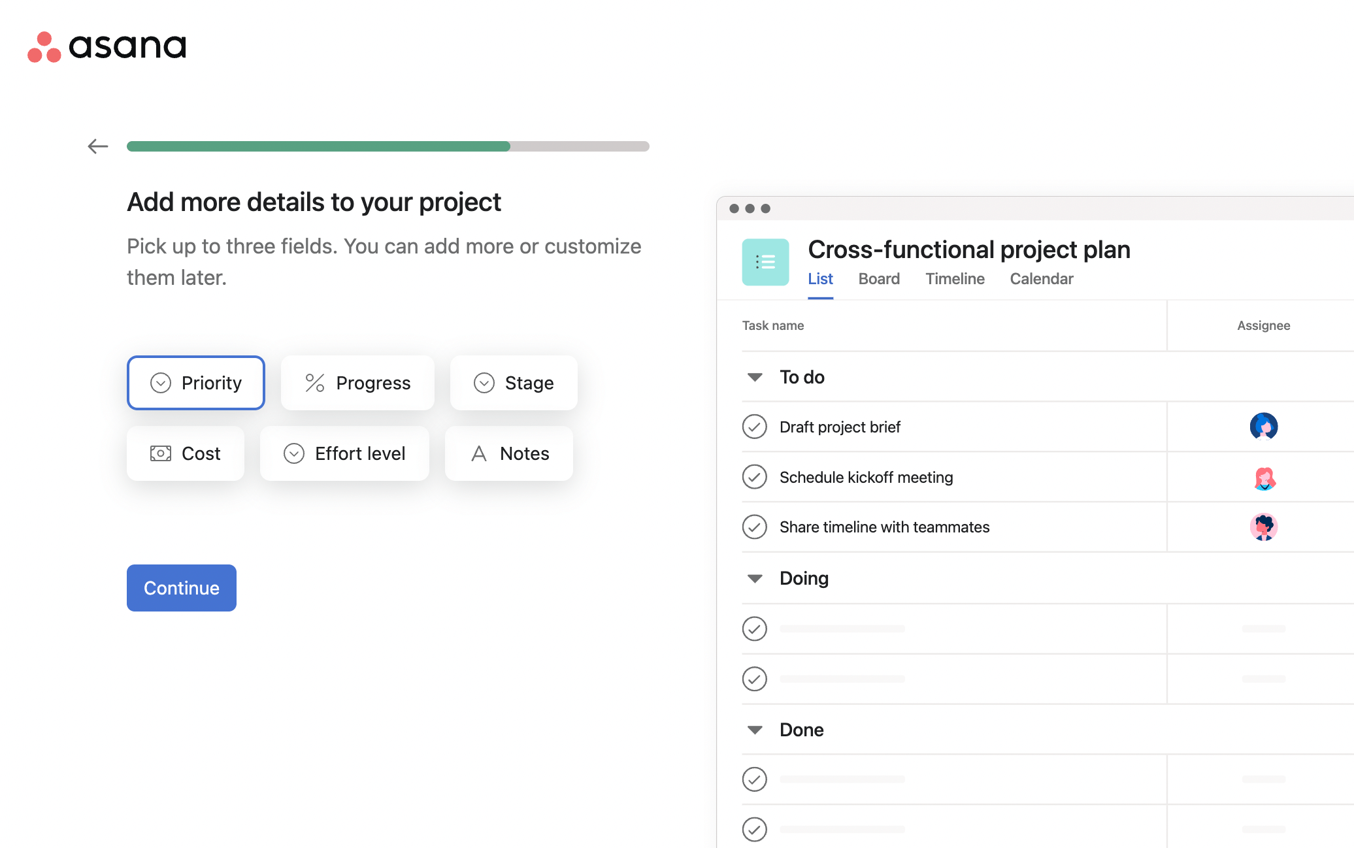This screenshot has height=848, width=1354.
Task: Check off Schedule kickoff meeting task
Action: point(754,477)
